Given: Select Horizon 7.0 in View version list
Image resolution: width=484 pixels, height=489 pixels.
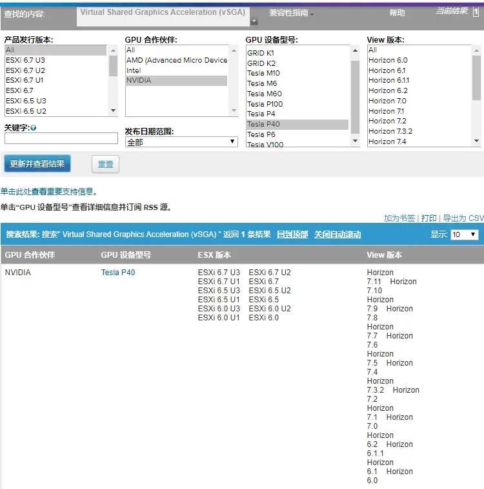Looking at the screenshot, I should tap(419, 101).
